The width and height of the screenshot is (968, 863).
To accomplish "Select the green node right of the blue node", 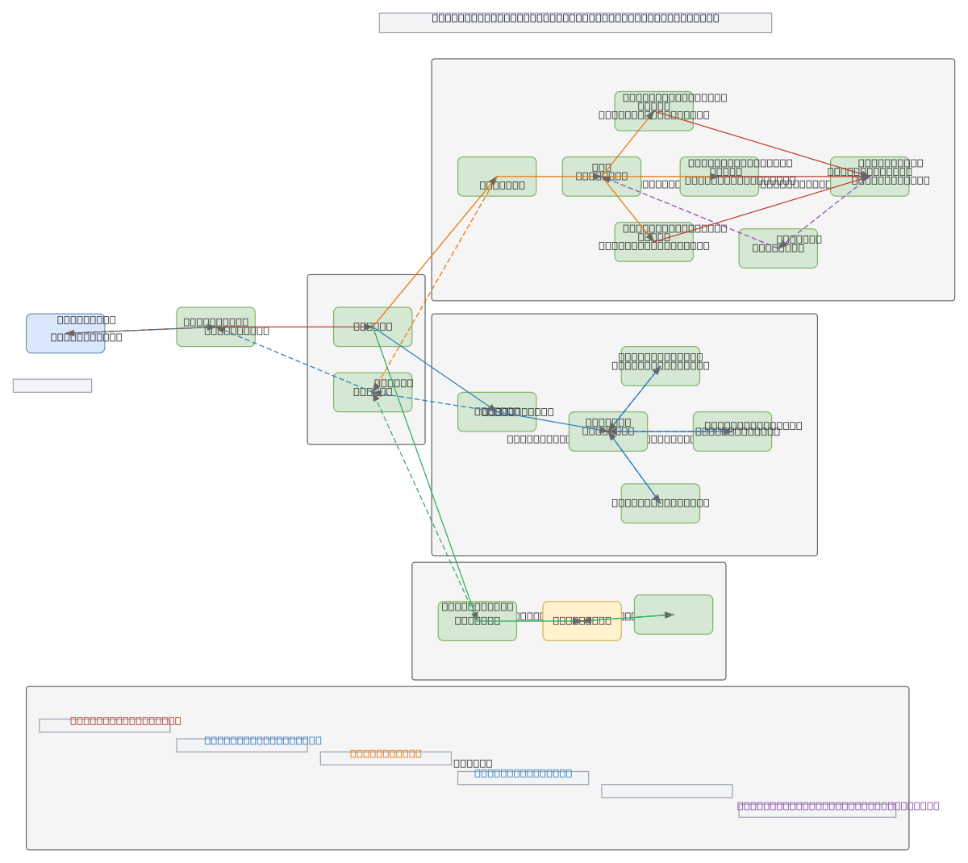I will pos(216,327).
